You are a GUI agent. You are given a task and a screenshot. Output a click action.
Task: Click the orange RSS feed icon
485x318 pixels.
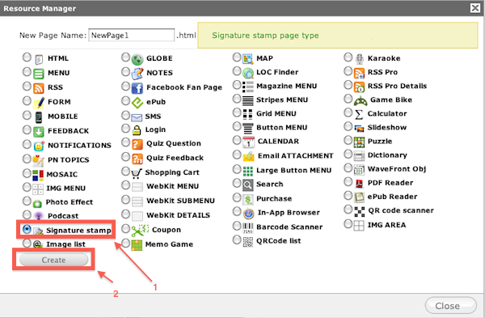[x=39, y=88]
